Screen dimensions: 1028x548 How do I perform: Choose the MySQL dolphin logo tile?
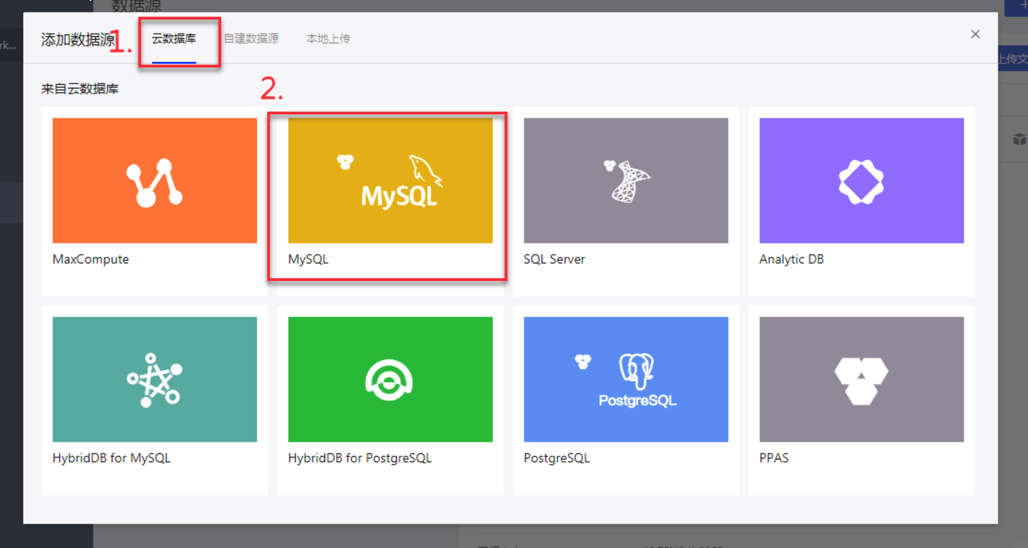(x=390, y=180)
